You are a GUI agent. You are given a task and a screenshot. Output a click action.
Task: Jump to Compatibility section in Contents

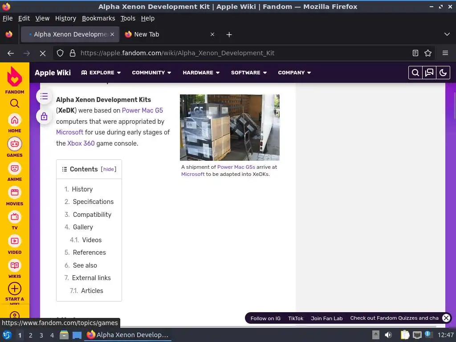[x=92, y=215]
